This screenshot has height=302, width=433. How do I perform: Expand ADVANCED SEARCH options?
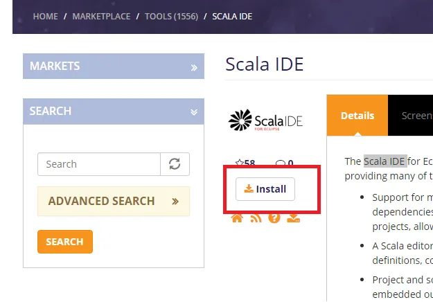tap(114, 201)
